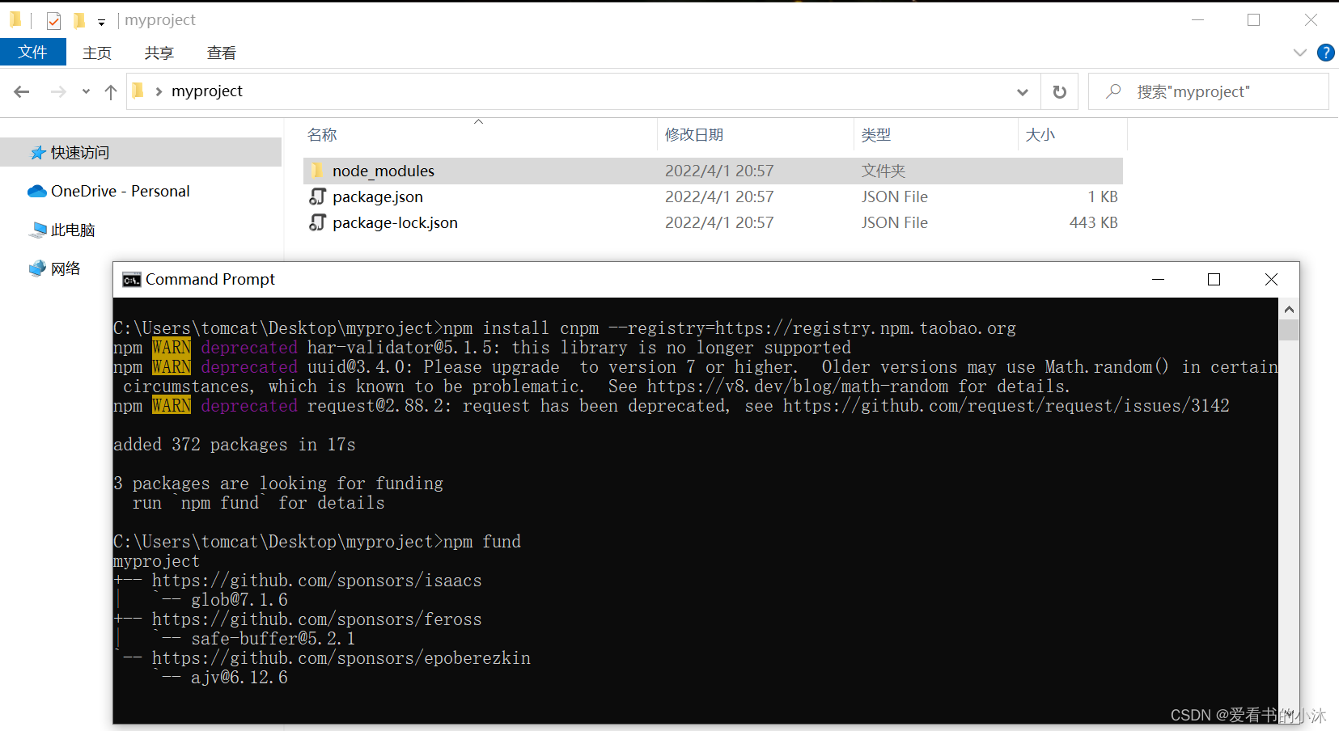Click Command Prompt scrollbar up arrow
Image resolution: width=1339 pixels, height=731 pixels.
1289,309
